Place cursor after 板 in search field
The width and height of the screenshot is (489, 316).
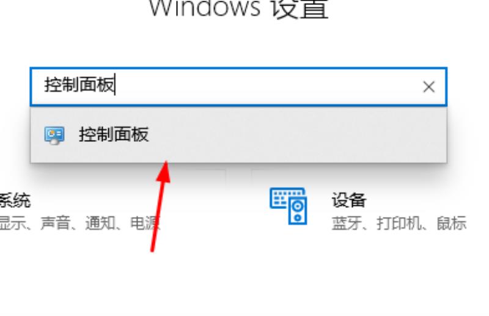coord(115,85)
